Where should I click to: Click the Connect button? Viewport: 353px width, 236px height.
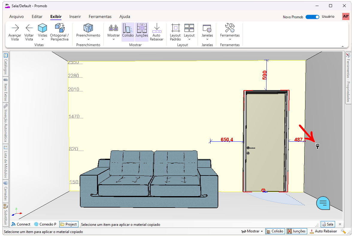coord(21,224)
